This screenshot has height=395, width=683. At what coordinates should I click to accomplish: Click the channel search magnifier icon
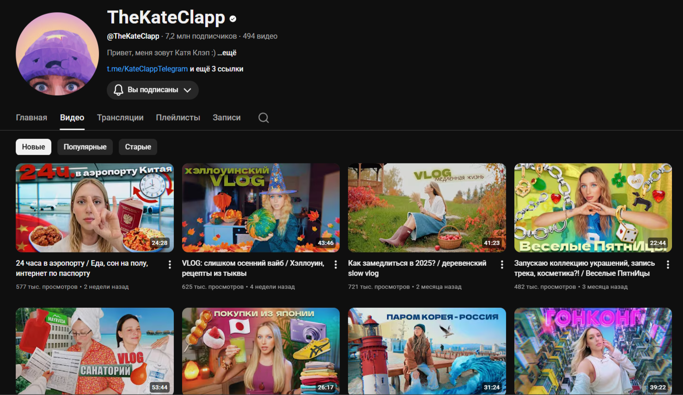pyautogui.click(x=263, y=118)
